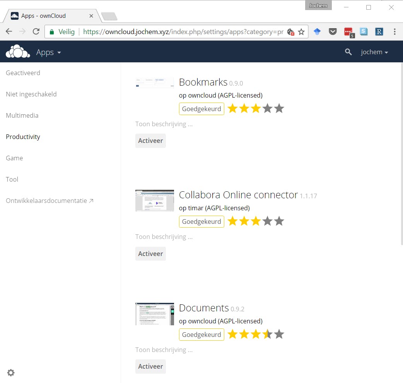Click the Bookmarks star rating
Image resolution: width=403 pixels, height=383 pixels.
[x=256, y=108]
